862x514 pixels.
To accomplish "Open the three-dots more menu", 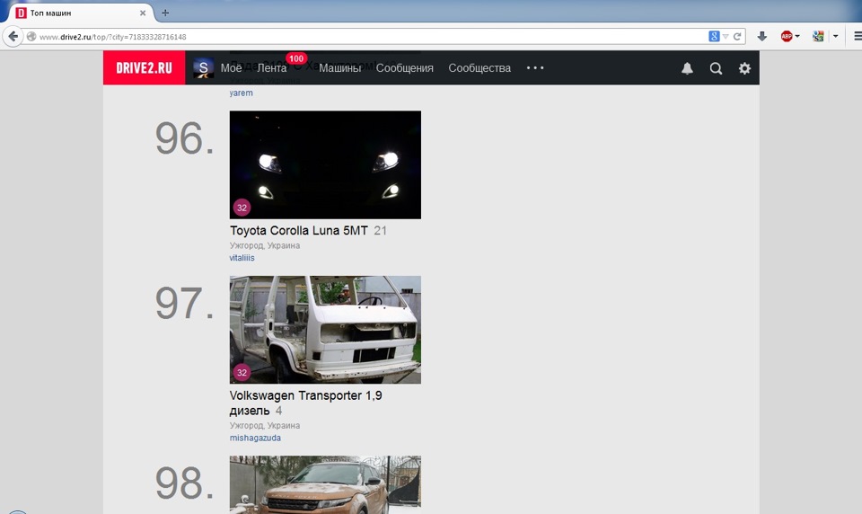I will 535,67.
